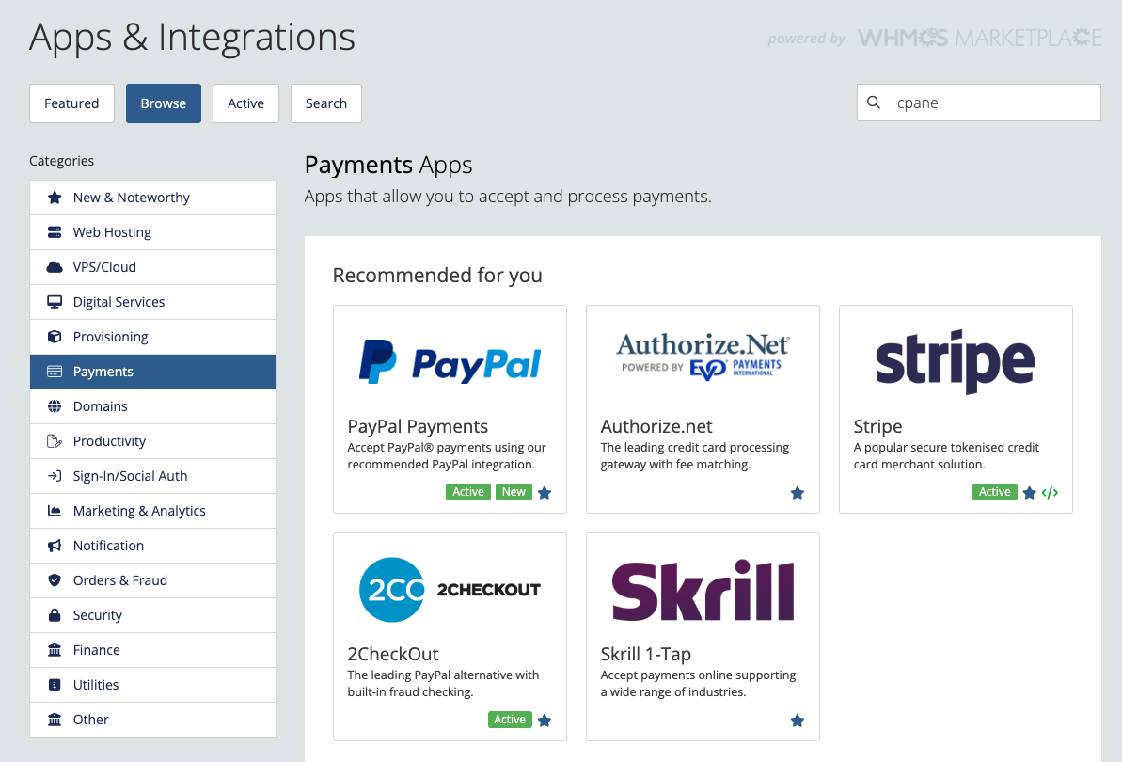Select the VPS/Cloud category
The width and height of the screenshot is (1122, 762).
click(x=152, y=267)
